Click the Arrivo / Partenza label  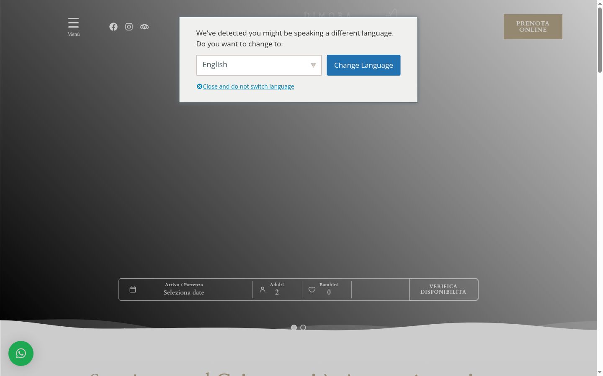click(184, 285)
